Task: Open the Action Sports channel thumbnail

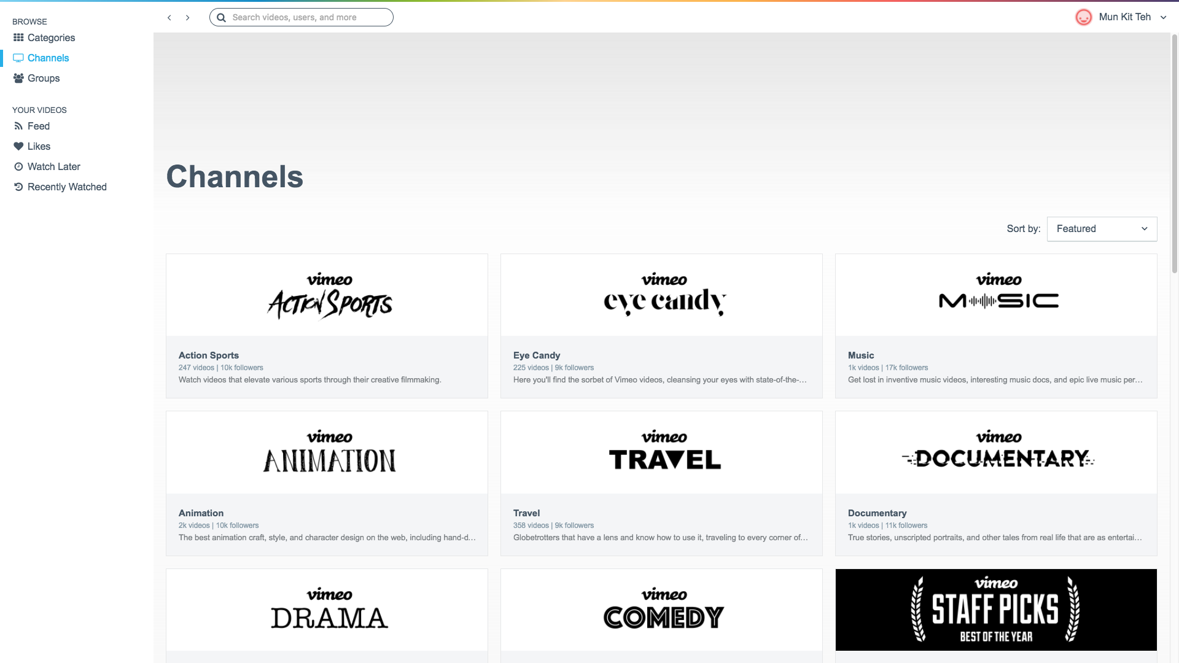Action: pyautogui.click(x=327, y=295)
